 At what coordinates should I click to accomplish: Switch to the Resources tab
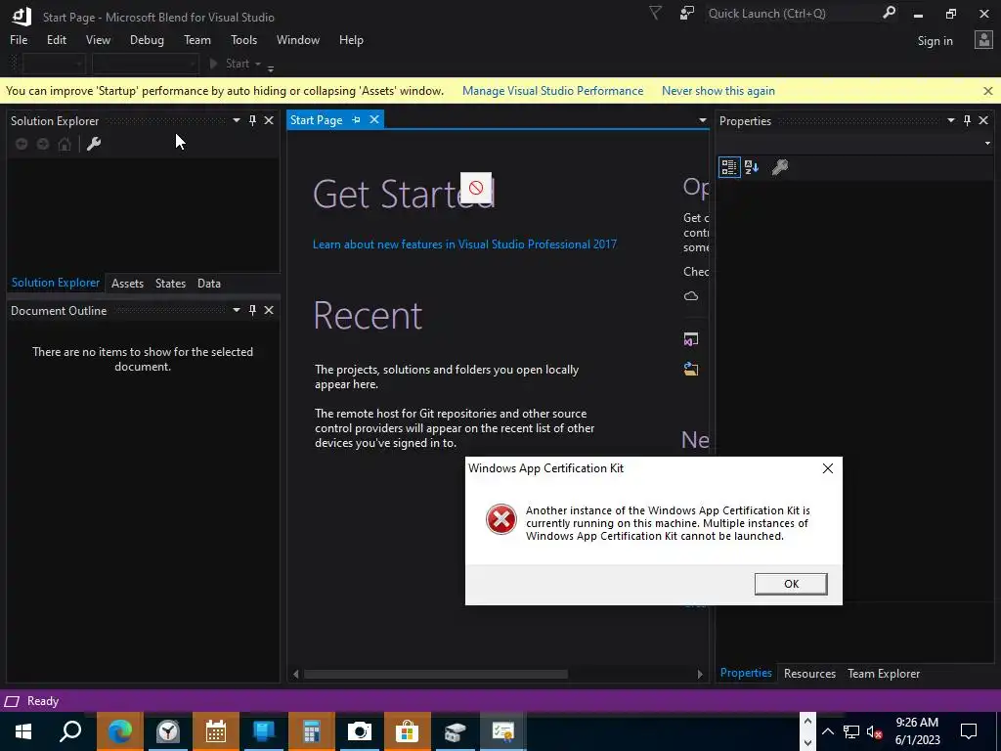tap(809, 673)
